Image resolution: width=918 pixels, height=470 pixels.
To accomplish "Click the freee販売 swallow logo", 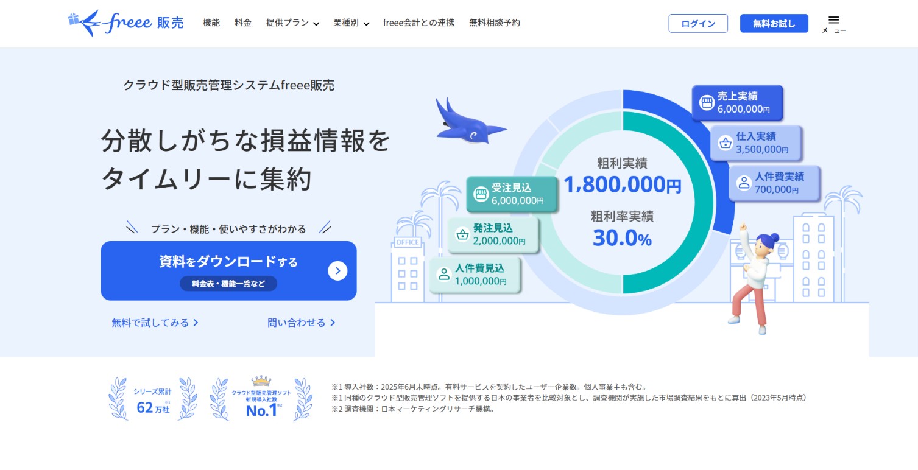I will pos(125,23).
